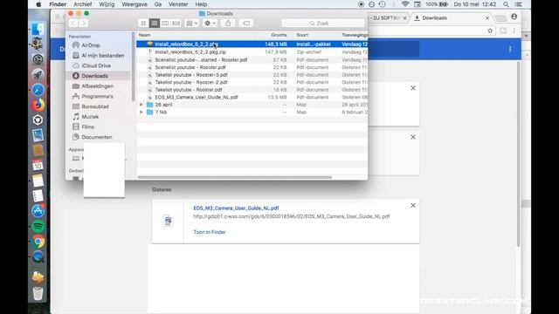Switch Finder to icon view

[x=143, y=24]
